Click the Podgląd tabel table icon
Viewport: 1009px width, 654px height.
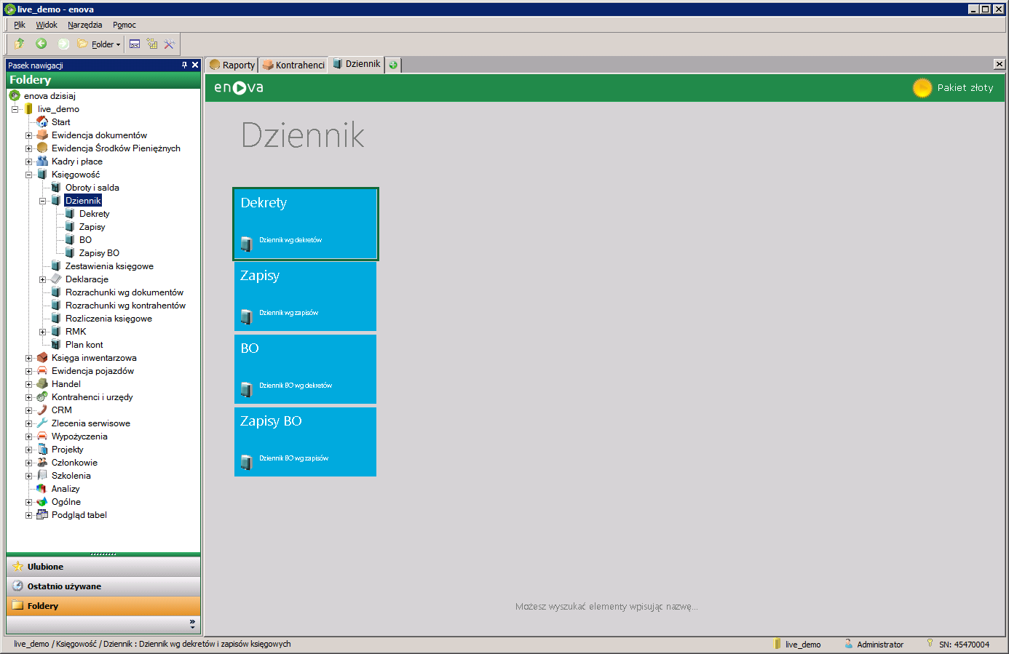pos(42,515)
